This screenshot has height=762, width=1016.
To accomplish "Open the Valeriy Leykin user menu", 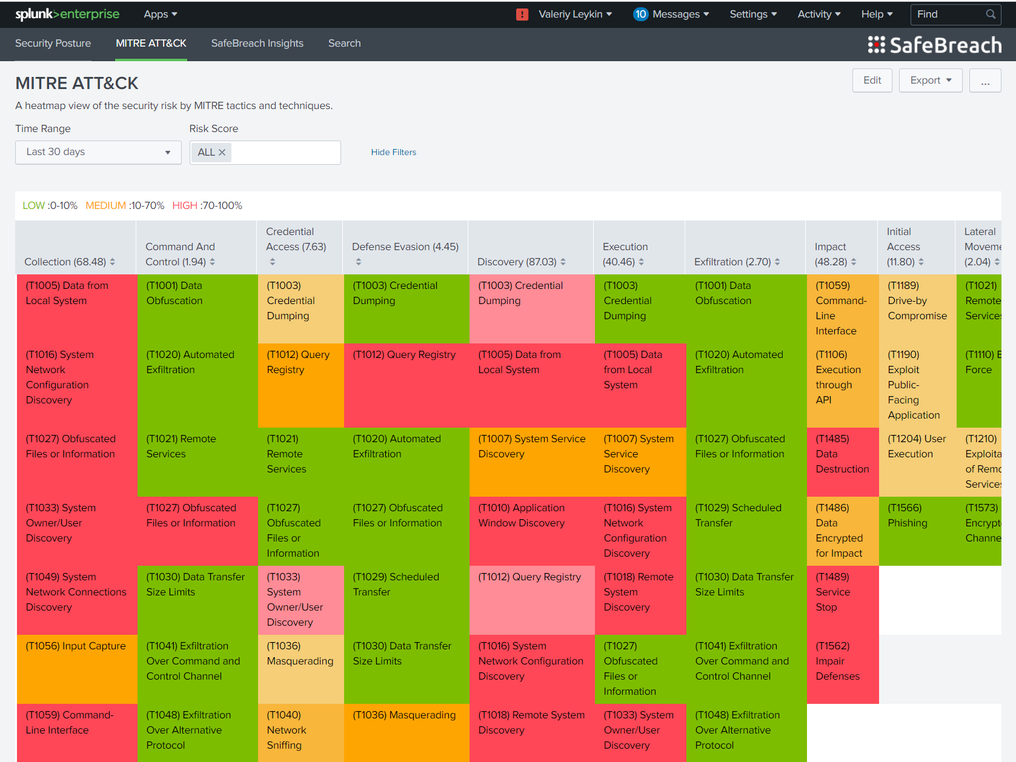I will (x=575, y=14).
